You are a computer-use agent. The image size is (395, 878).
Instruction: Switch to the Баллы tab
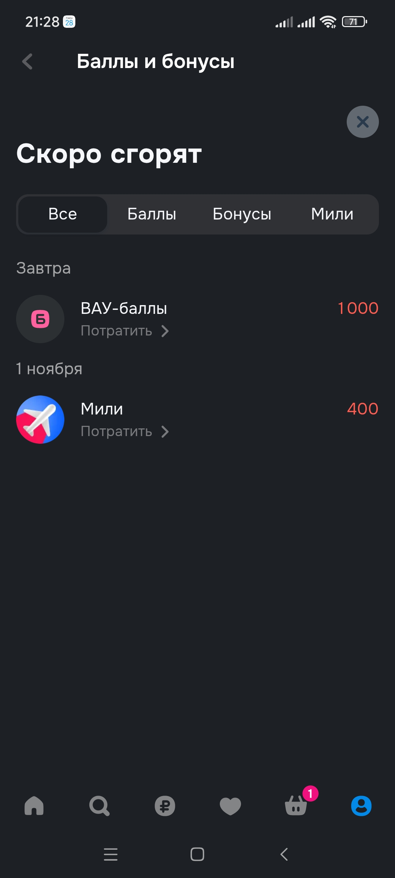click(152, 214)
